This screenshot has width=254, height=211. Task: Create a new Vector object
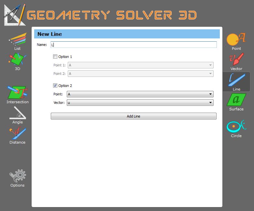tap(236, 62)
